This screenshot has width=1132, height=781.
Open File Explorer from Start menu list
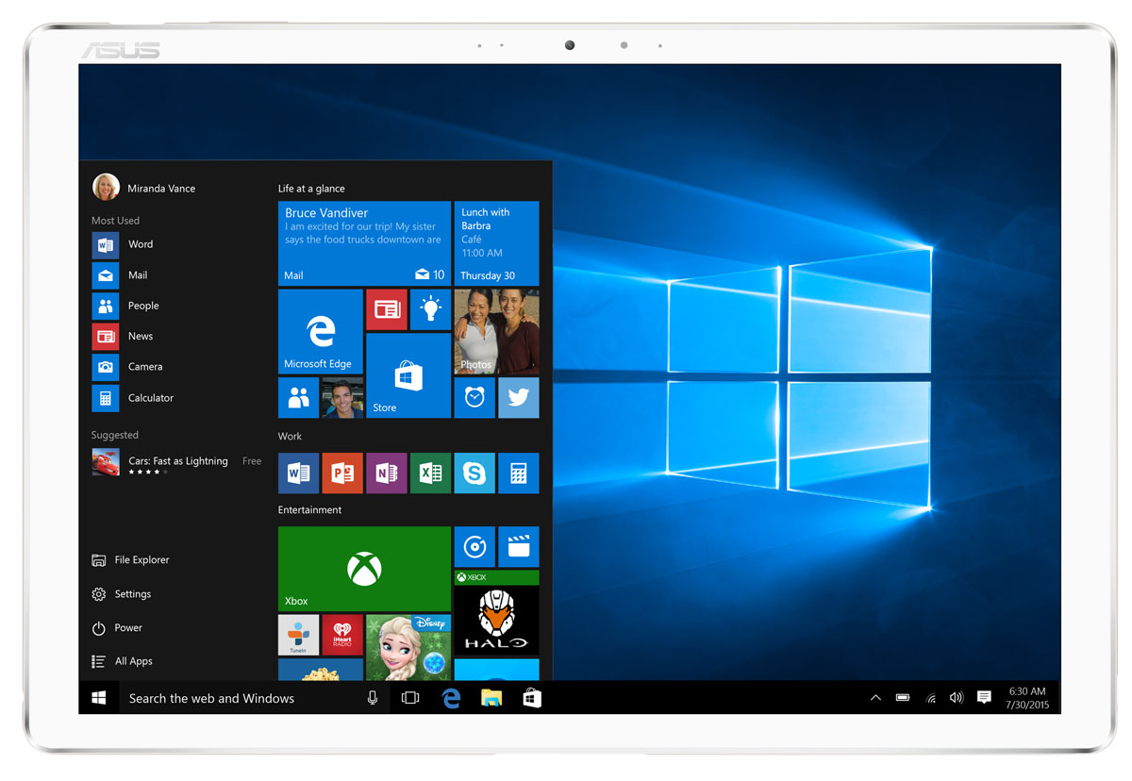(x=130, y=560)
